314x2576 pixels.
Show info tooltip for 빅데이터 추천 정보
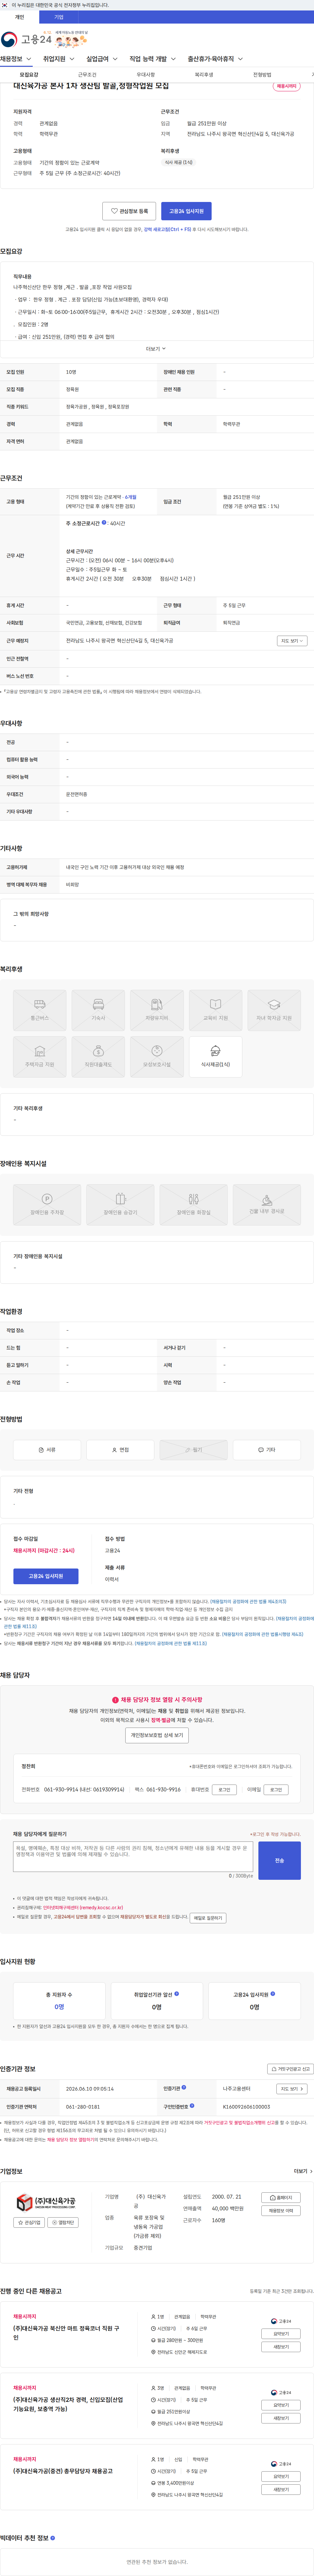point(53,2538)
